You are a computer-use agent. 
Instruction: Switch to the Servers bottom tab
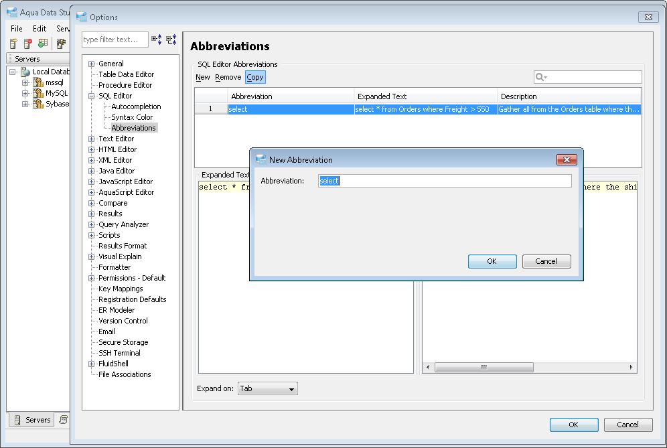(32, 420)
